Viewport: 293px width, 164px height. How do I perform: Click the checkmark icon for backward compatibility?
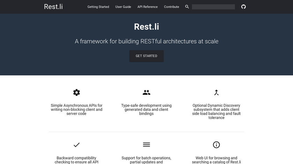coord(77,145)
